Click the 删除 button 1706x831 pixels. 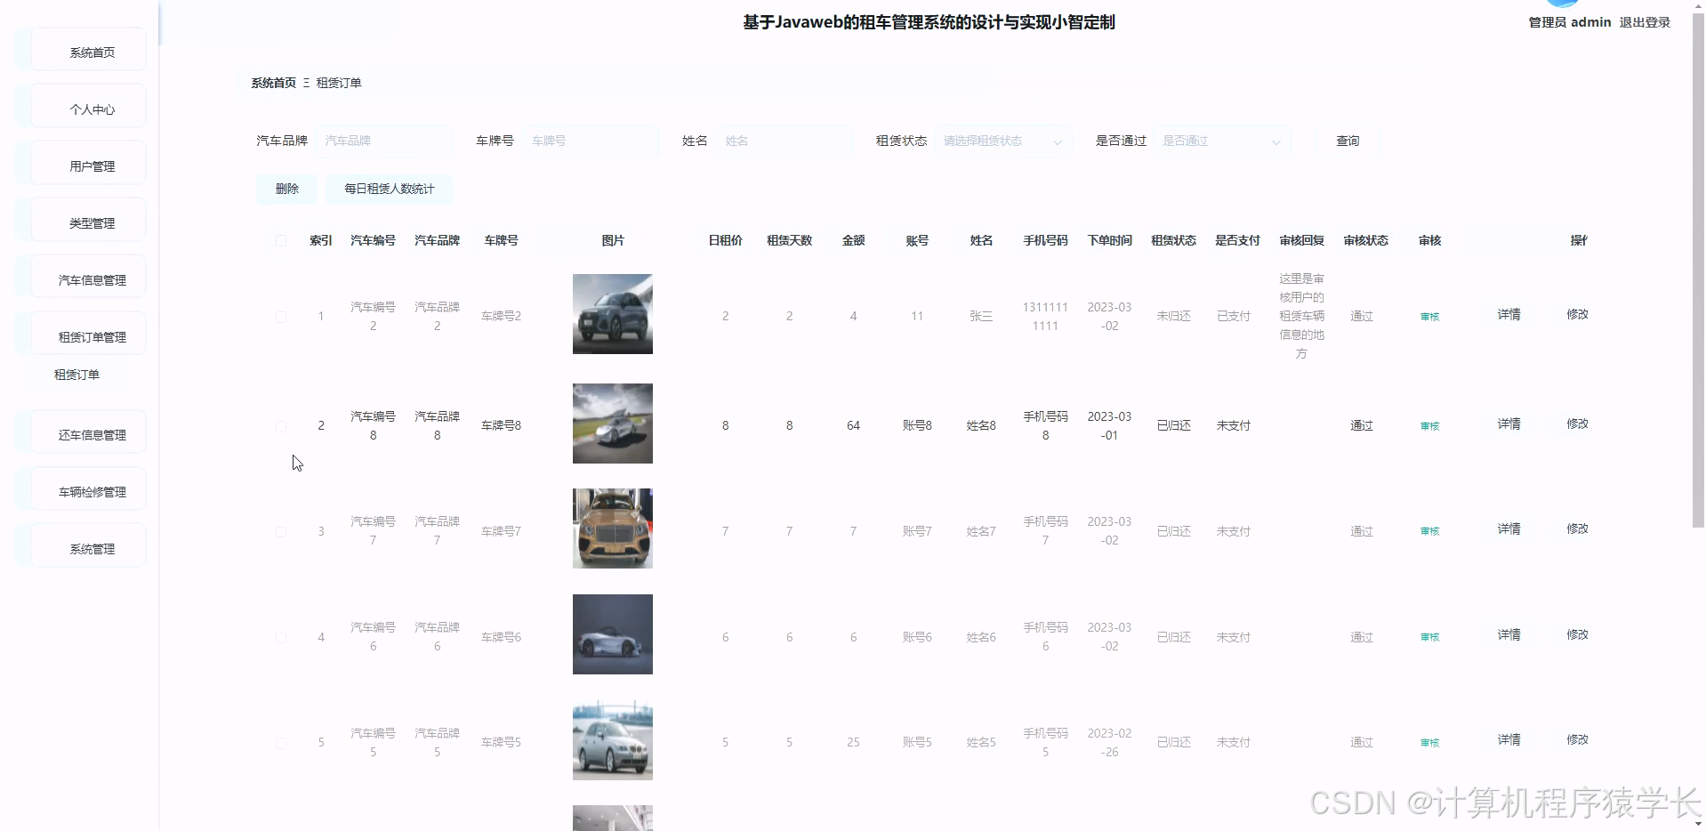pos(286,189)
